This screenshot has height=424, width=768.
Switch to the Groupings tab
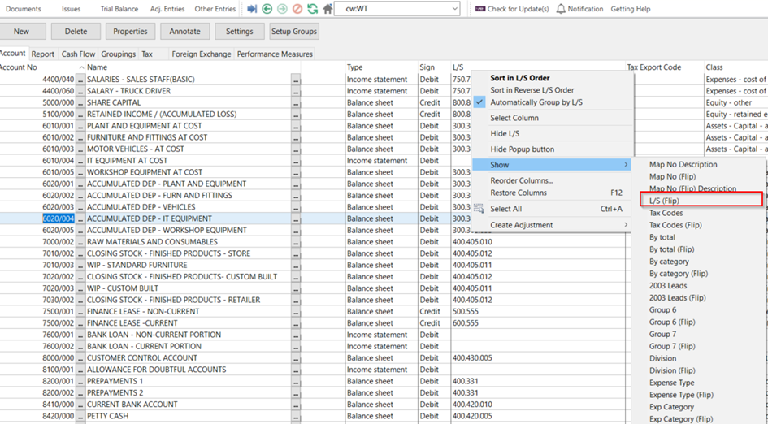tap(118, 54)
